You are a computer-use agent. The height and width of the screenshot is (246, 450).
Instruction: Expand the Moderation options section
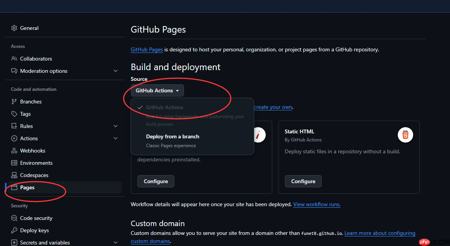116,71
